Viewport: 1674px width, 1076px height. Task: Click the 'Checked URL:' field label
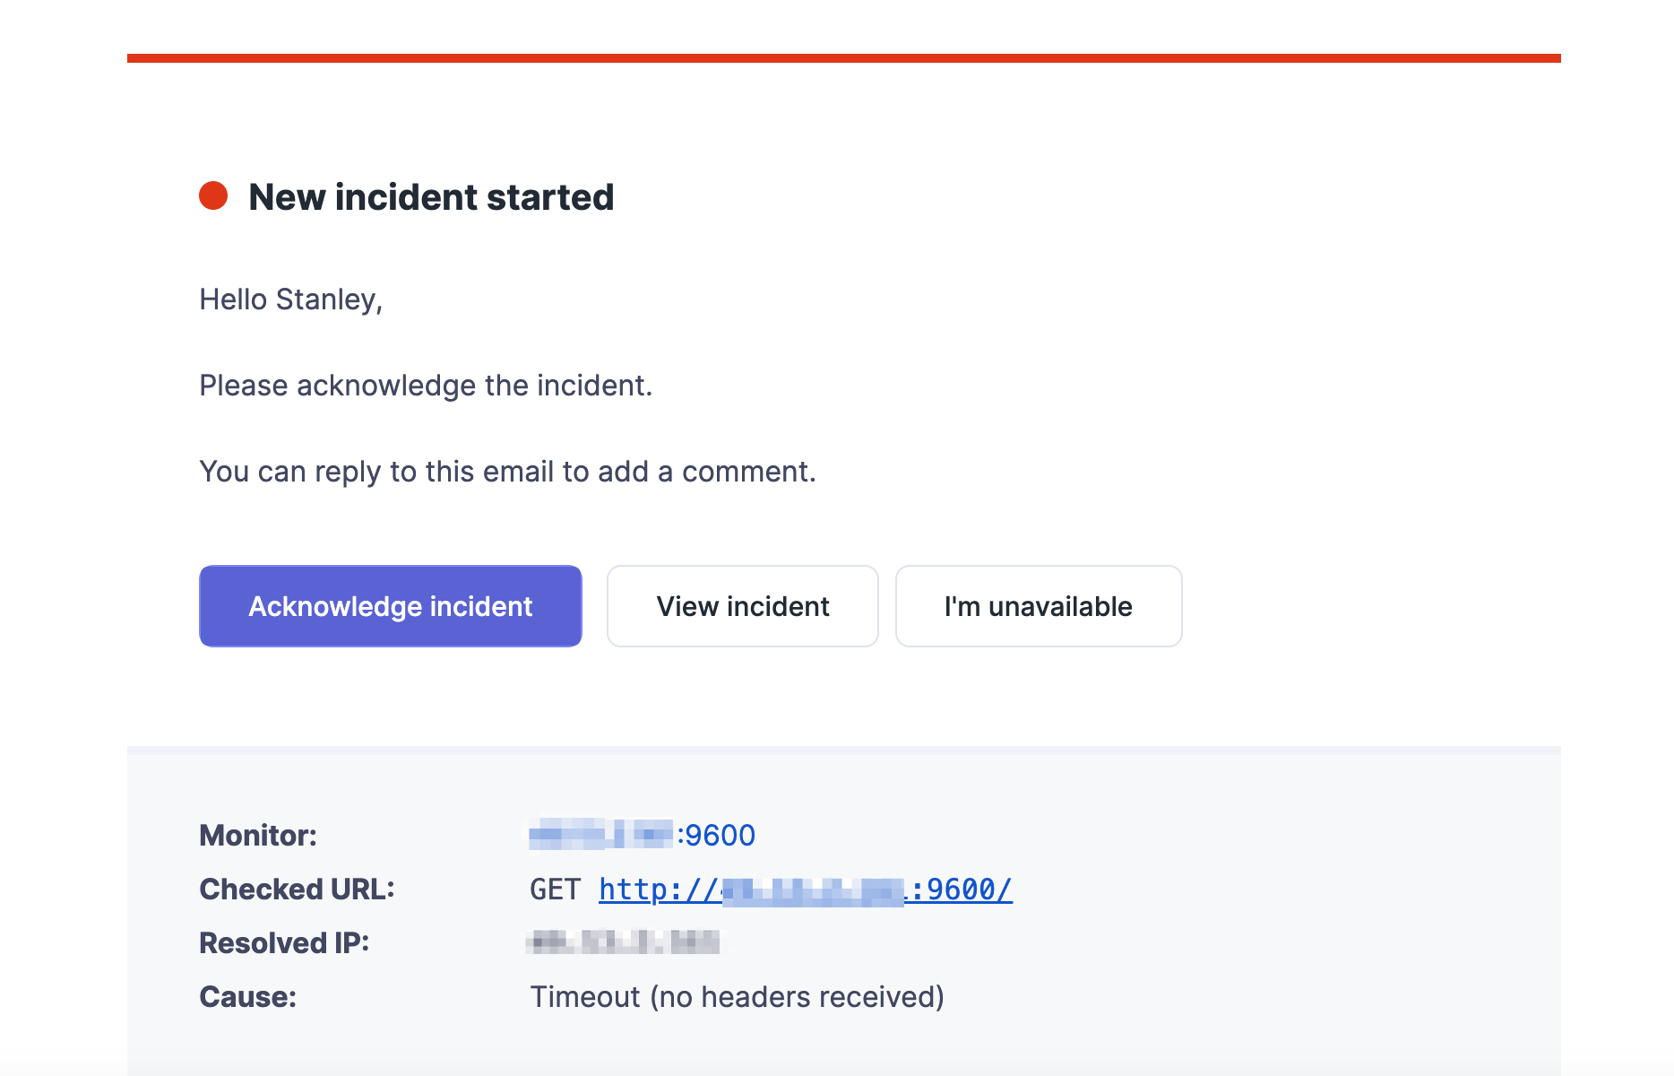(x=297, y=889)
